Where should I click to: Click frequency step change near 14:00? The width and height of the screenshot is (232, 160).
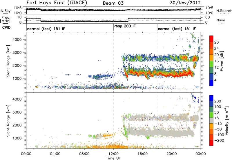coord(128,20)
